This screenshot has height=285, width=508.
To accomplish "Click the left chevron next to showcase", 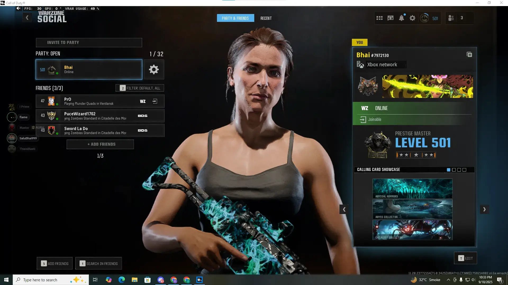I will [x=344, y=210].
